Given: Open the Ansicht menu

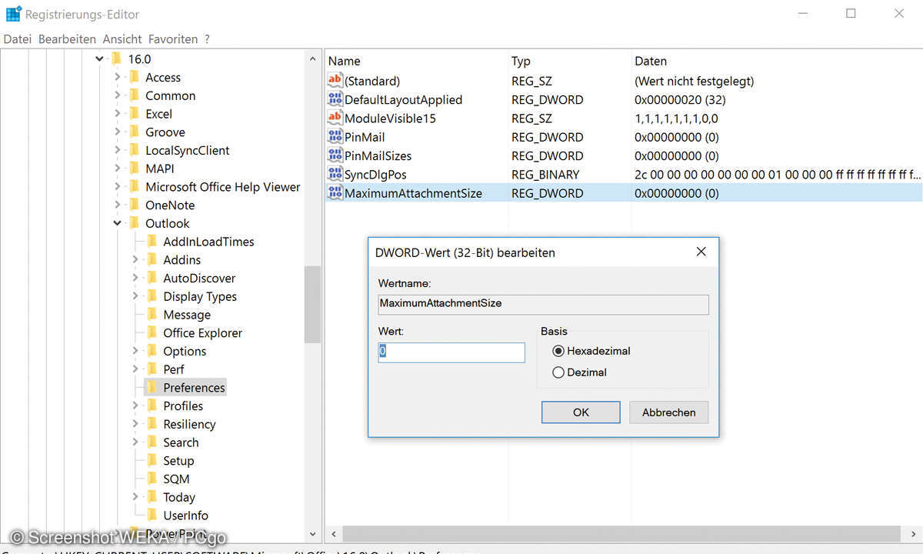Looking at the screenshot, I should coord(122,39).
